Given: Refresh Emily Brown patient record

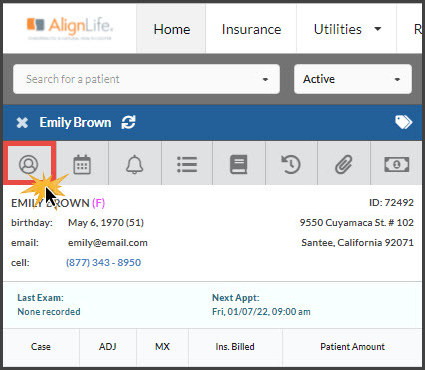Looking at the screenshot, I should [128, 122].
